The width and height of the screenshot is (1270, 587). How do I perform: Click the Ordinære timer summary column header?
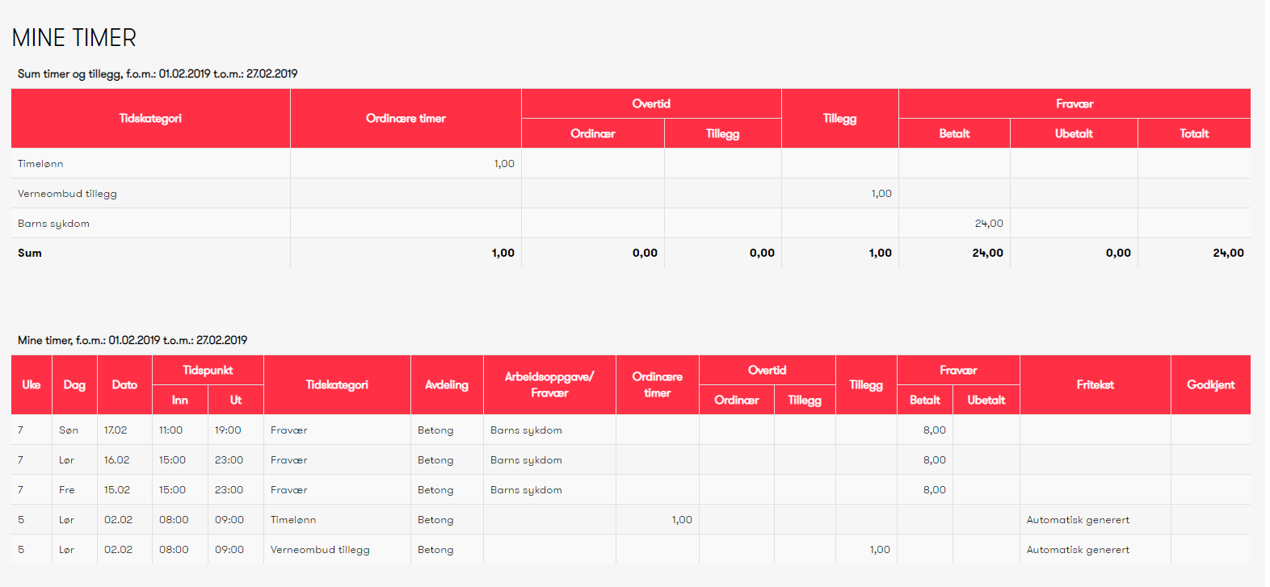[x=406, y=119]
